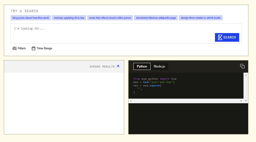The image size is (256, 142).
Task: Click the Exa logo inside the Search button
Action: pyautogui.click(x=220, y=37)
